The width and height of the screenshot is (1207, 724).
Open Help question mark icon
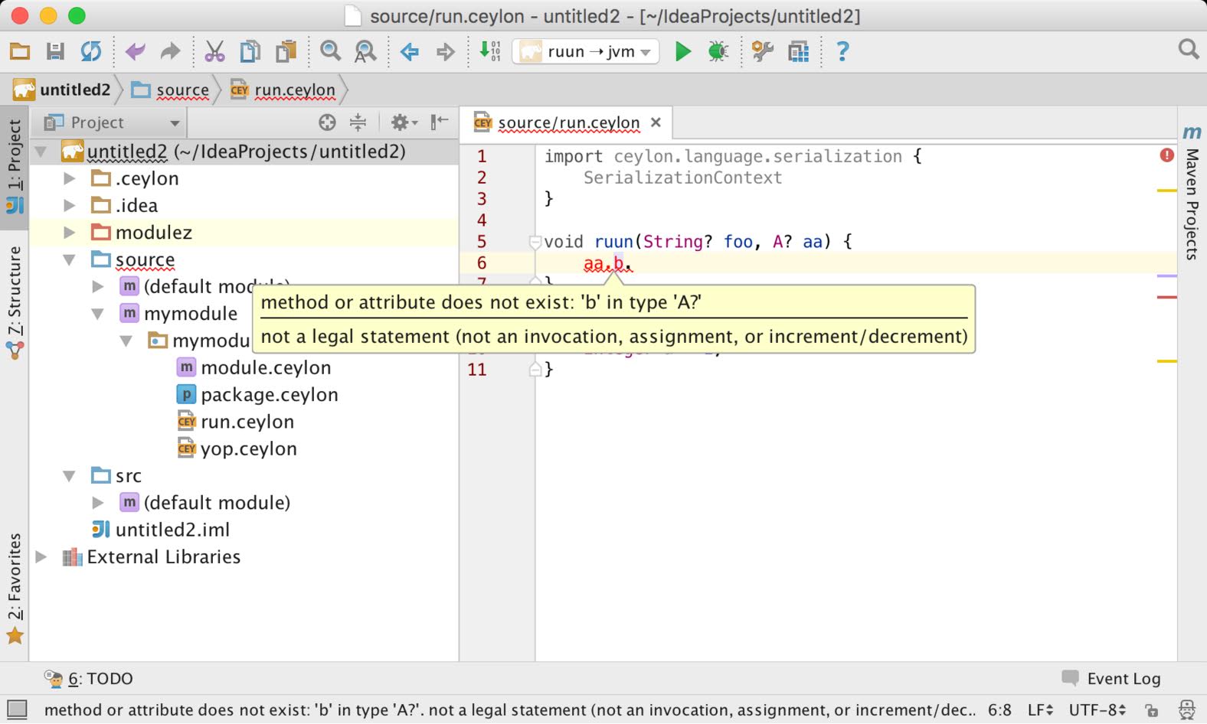842,52
